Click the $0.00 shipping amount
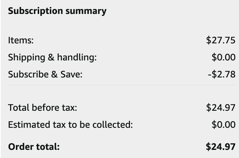 [x=223, y=57]
